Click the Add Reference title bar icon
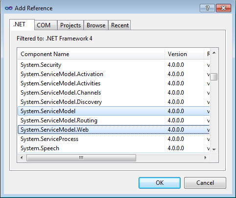 [x=9, y=8]
